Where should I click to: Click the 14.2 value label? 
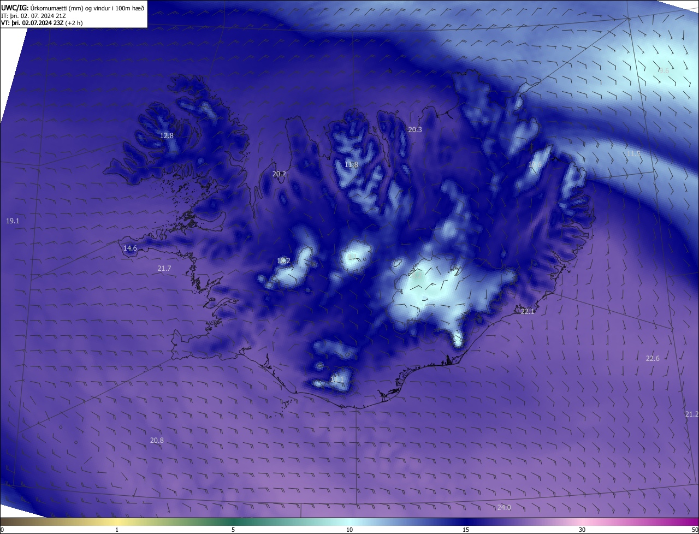[x=283, y=261]
